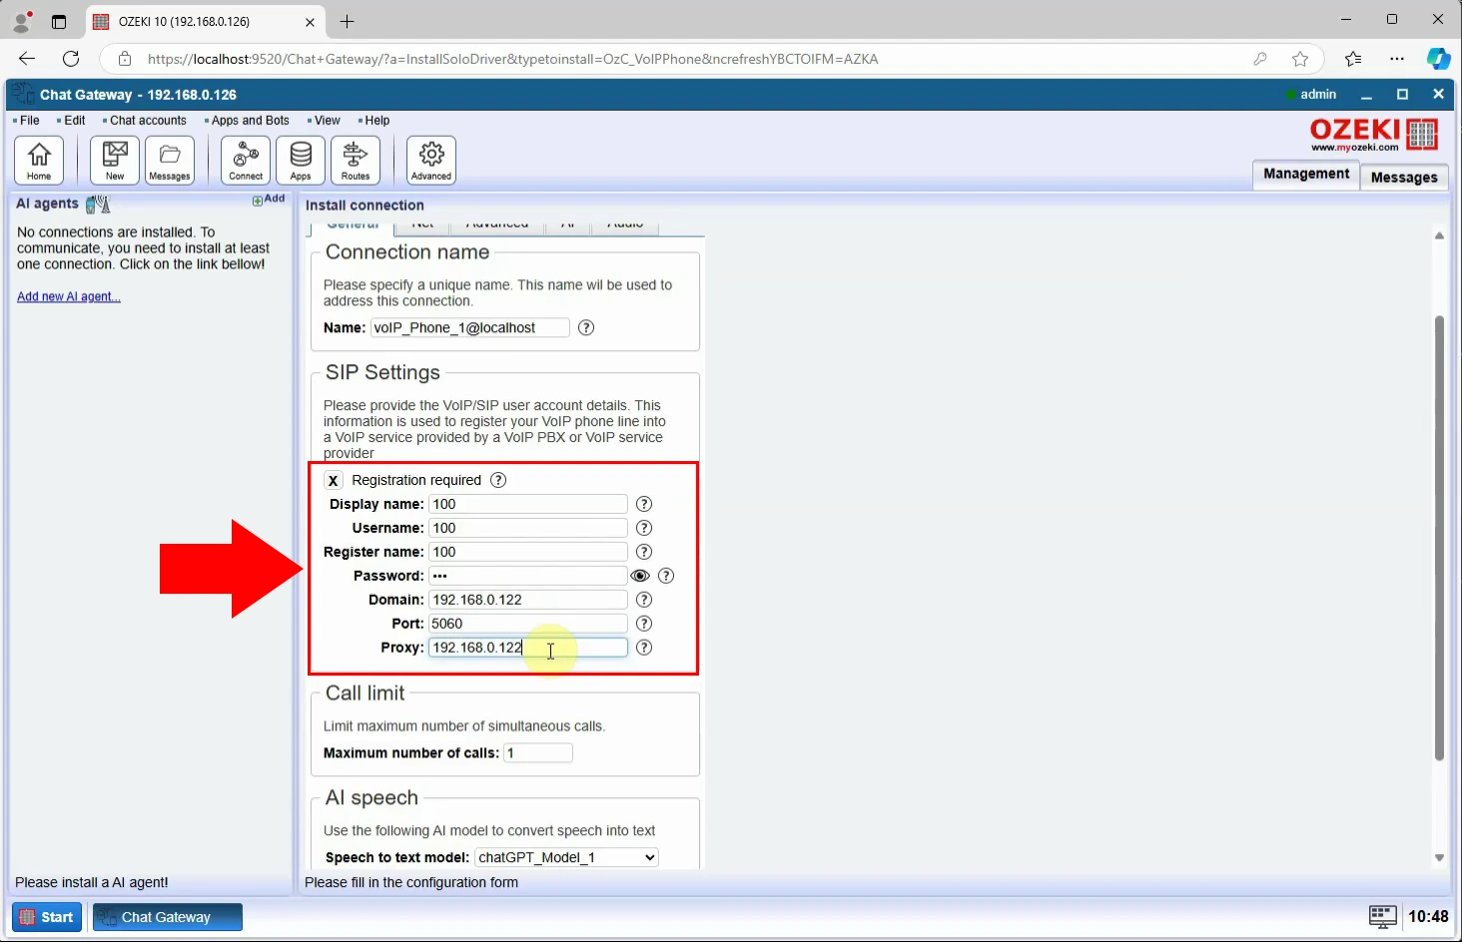
Task: Click the scrollbar up arrow
Action: click(x=1439, y=235)
